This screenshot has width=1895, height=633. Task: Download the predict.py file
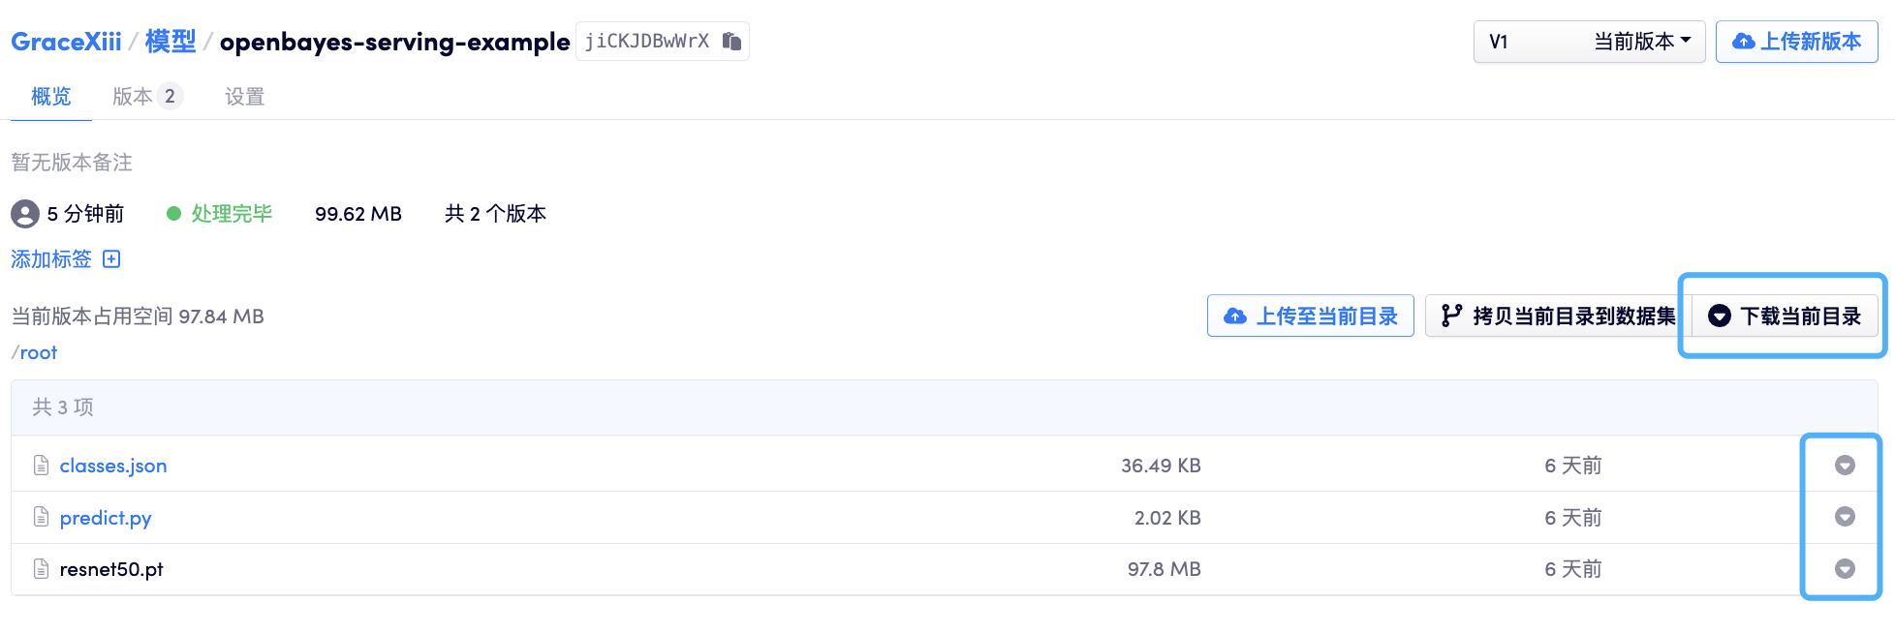[1845, 517]
